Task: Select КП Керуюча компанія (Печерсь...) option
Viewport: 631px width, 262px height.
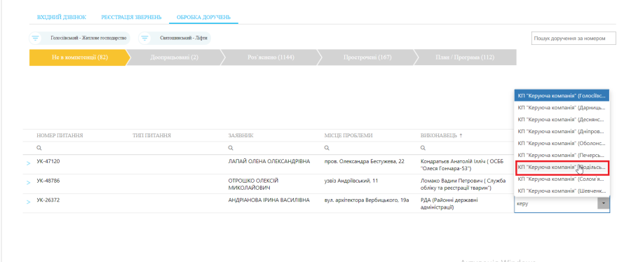Action: click(x=562, y=155)
